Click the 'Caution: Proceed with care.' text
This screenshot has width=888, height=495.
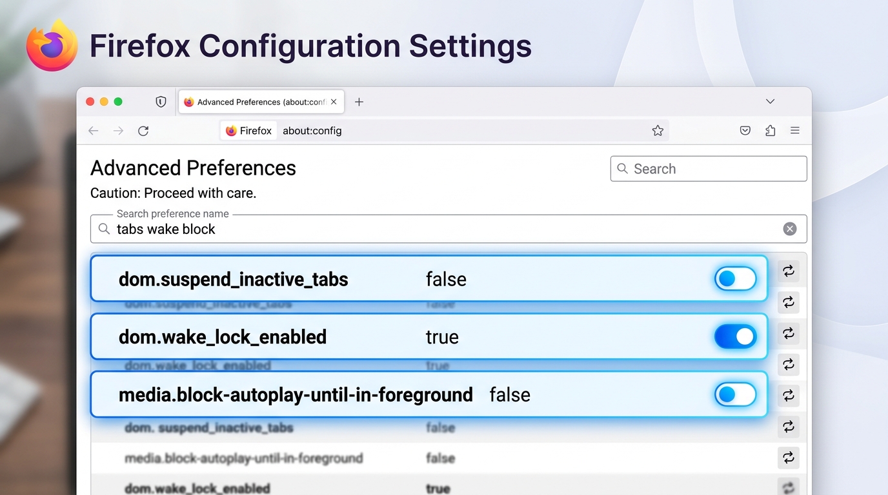click(174, 193)
